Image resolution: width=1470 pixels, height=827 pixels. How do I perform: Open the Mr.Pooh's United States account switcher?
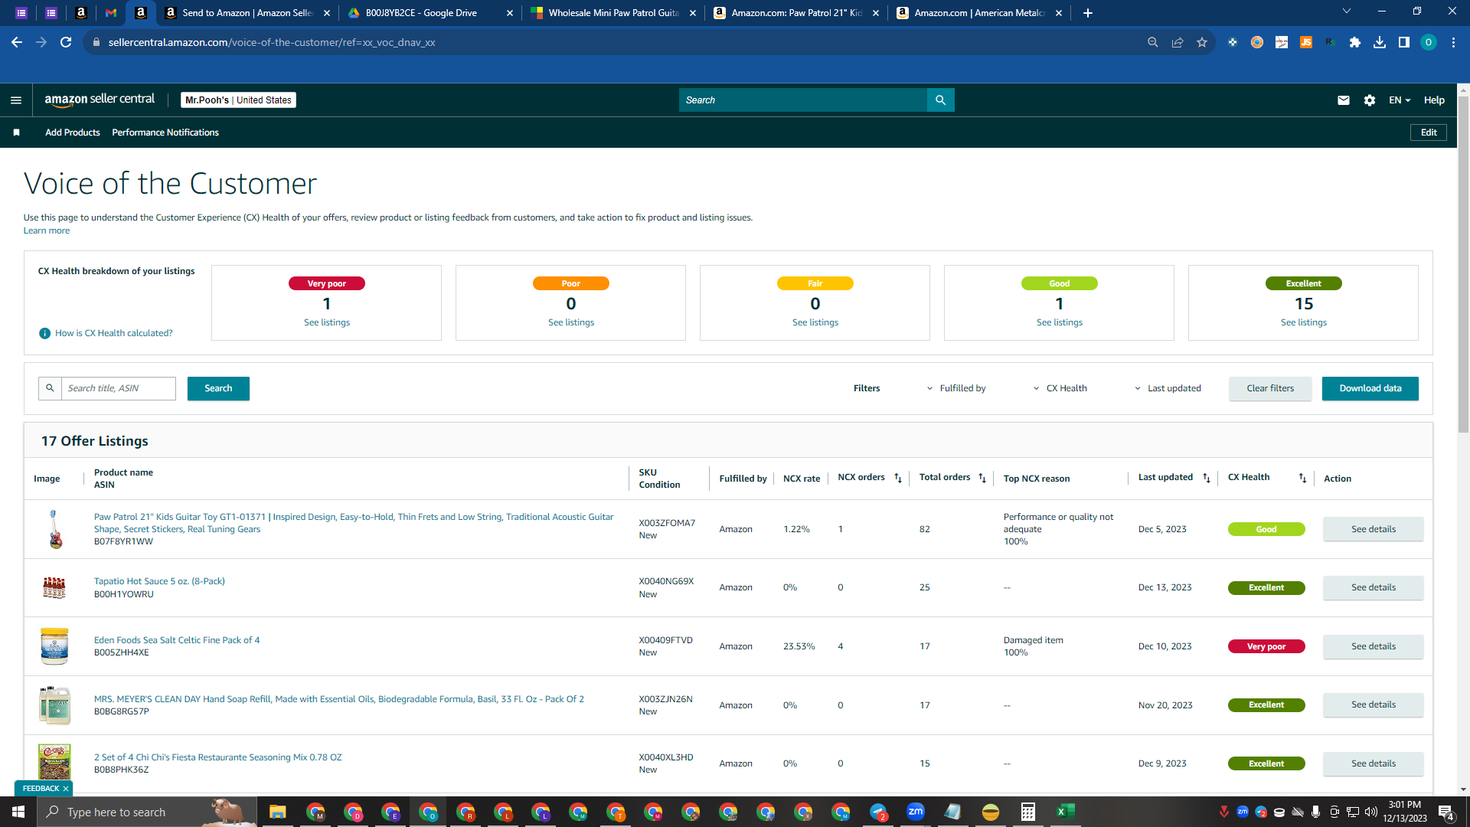tap(238, 100)
